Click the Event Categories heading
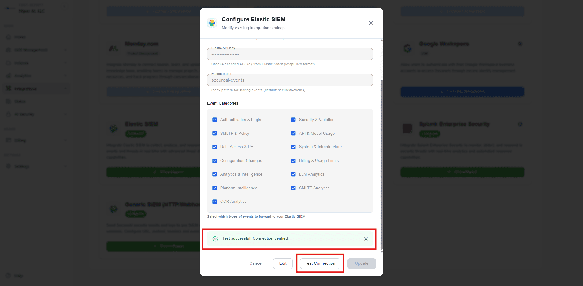Screen dimensions: 583x286 point(223,103)
